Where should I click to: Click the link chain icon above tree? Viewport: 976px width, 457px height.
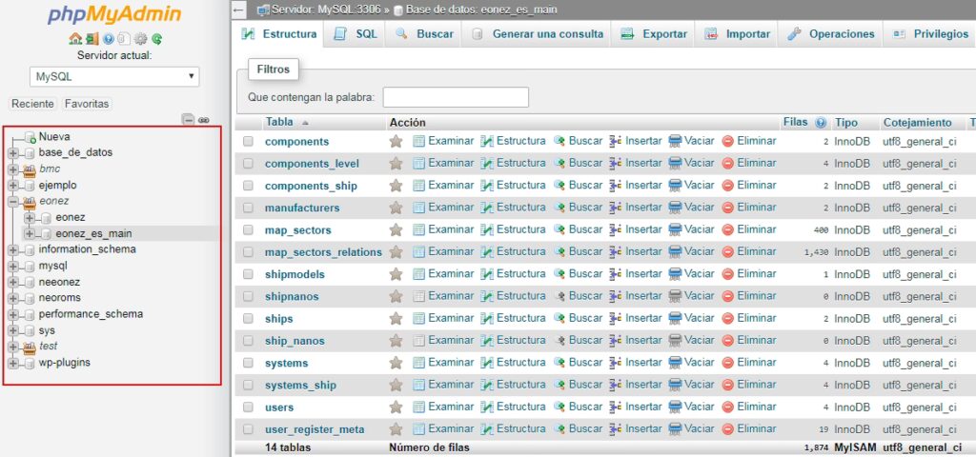[x=204, y=120]
